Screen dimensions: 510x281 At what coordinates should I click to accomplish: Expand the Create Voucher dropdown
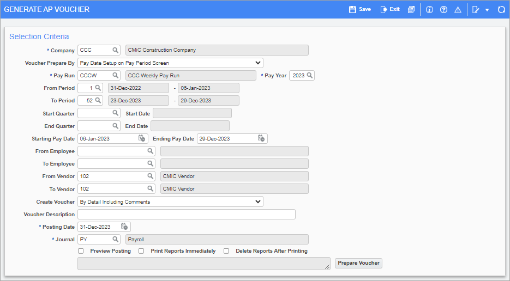click(x=170, y=201)
